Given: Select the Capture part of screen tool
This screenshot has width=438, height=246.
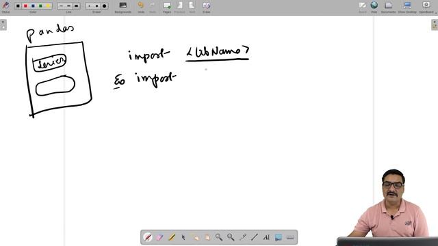Looking at the screenshot, I should click(x=279, y=237).
